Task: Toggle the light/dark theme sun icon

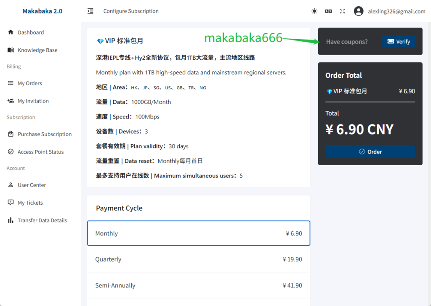Action: coord(314,11)
